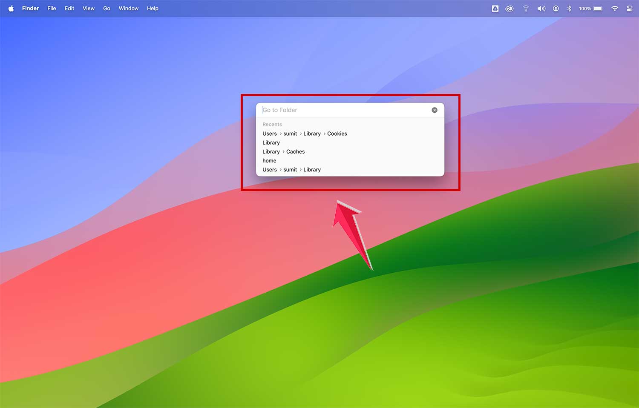The height and width of the screenshot is (408, 639).
Task: Click the battery indicator showing 100%
Action: click(x=591, y=8)
